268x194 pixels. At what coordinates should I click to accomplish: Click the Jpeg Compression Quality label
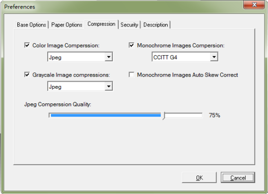[x=58, y=104]
